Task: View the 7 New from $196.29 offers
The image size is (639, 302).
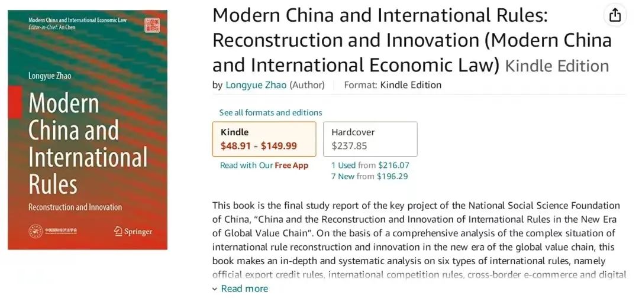Action: 369,176
